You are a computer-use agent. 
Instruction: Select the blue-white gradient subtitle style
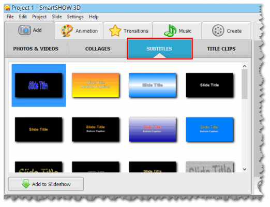(153, 85)
